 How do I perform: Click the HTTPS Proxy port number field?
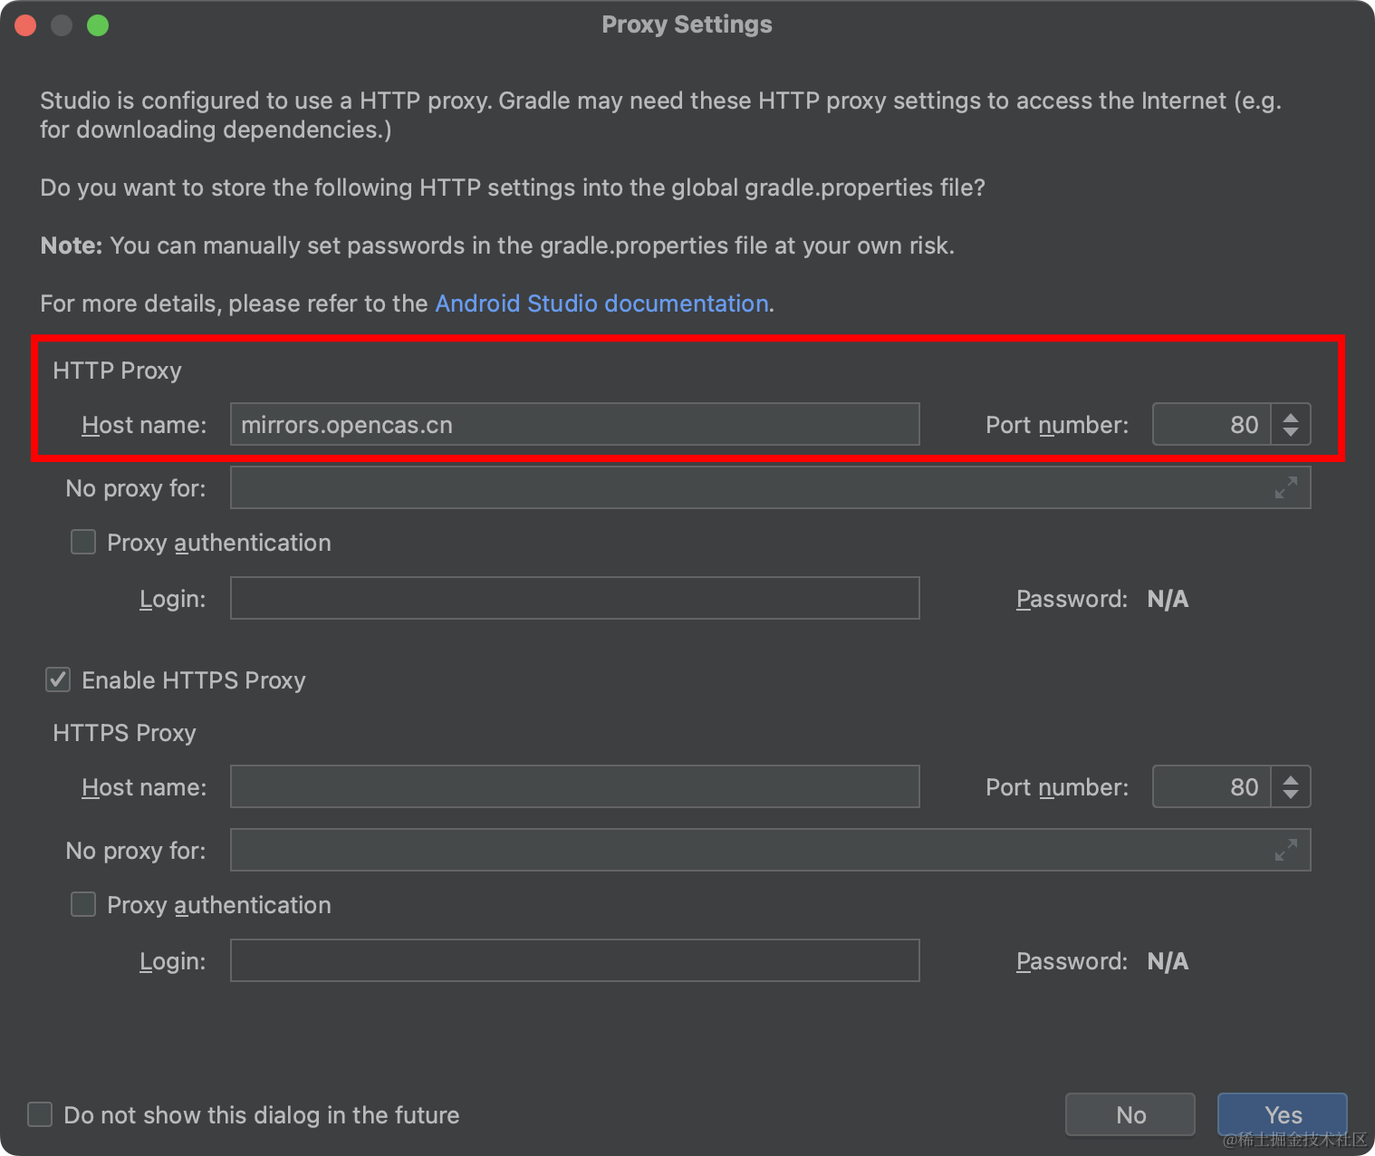coord(1212,786)
